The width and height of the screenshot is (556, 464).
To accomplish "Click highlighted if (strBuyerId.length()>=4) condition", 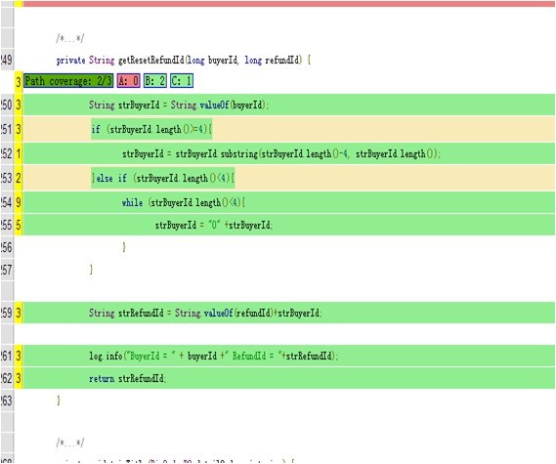I will [151, 129].
